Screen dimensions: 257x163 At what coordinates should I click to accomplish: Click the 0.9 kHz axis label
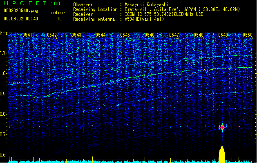click(4, 94)
